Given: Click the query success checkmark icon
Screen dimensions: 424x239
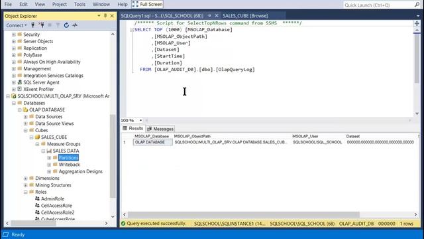Looking at the screenshot, I should pyautogui.click(x=123, y=224).
